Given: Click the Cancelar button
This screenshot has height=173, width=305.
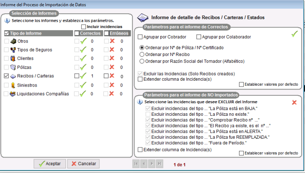Looking at the screenshot, I should [x=83, y=164].
